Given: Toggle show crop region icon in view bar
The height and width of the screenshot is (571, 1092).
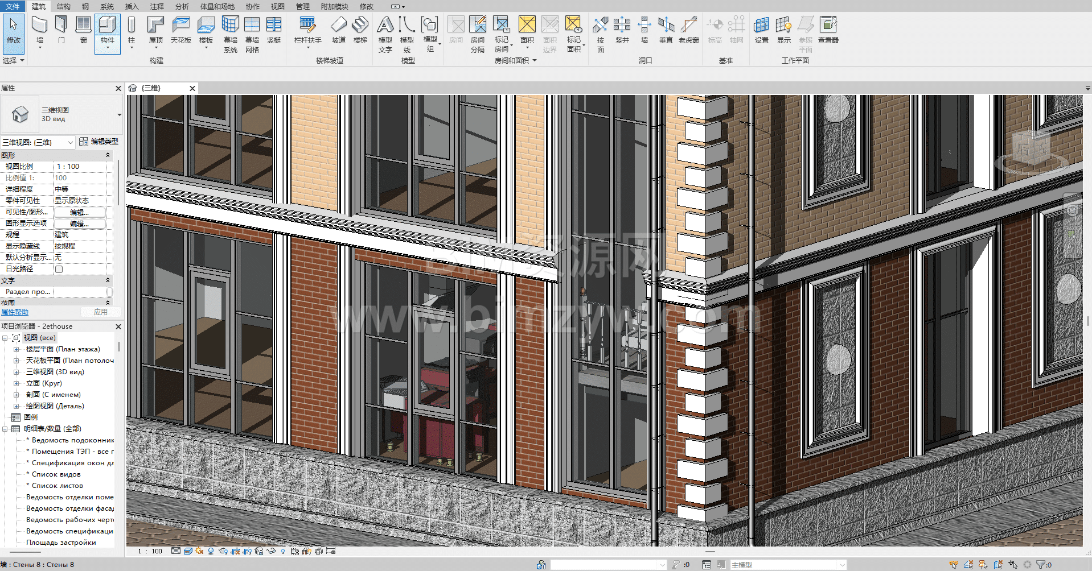Looking at the screenshot, I should [247, 551].
